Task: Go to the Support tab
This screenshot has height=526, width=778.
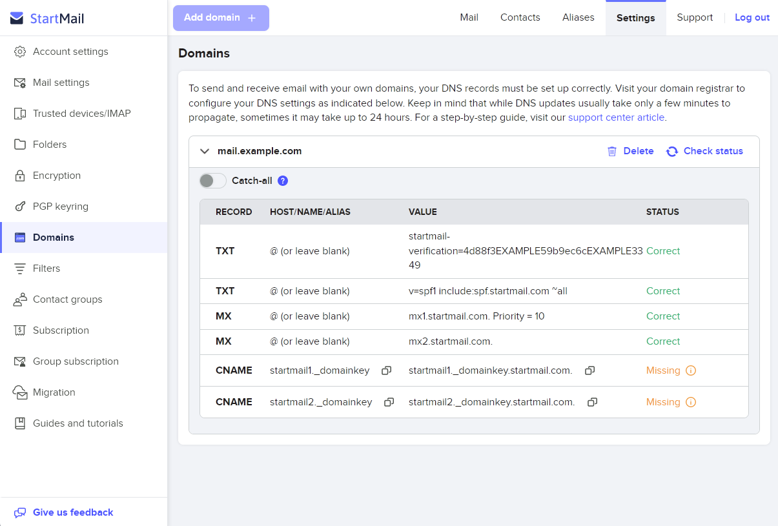Action: 695,17
